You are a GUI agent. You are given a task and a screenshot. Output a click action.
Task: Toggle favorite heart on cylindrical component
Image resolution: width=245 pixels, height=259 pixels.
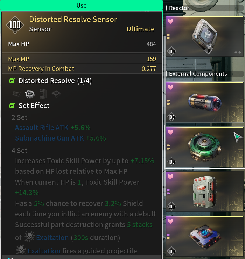(170, 87)
